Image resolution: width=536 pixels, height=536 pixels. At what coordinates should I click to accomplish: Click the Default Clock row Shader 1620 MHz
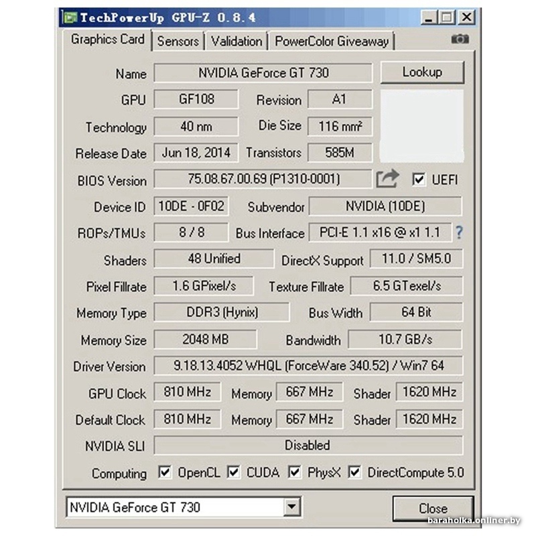(429, 419)
